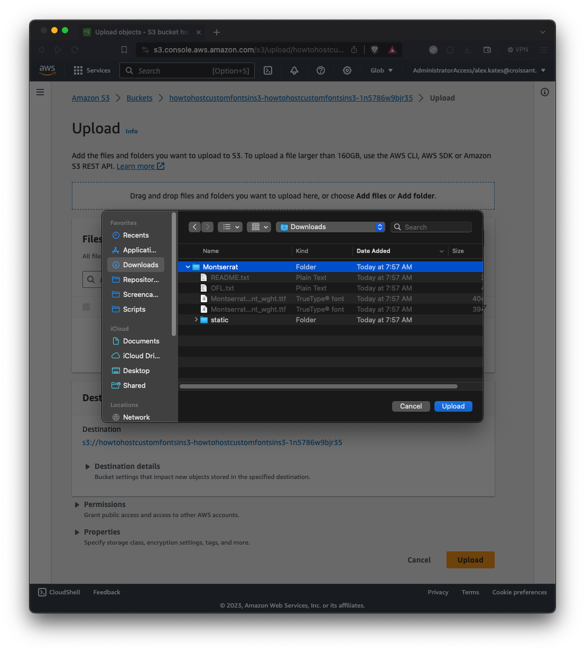585x652 pixels.
Task: Select the Montserrat folder row
Action: (x=330, y=267)
